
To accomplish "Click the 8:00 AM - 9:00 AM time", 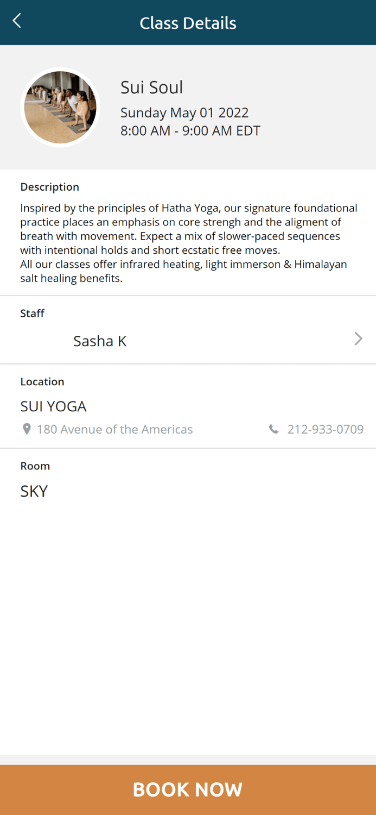I will click(190, 131).
